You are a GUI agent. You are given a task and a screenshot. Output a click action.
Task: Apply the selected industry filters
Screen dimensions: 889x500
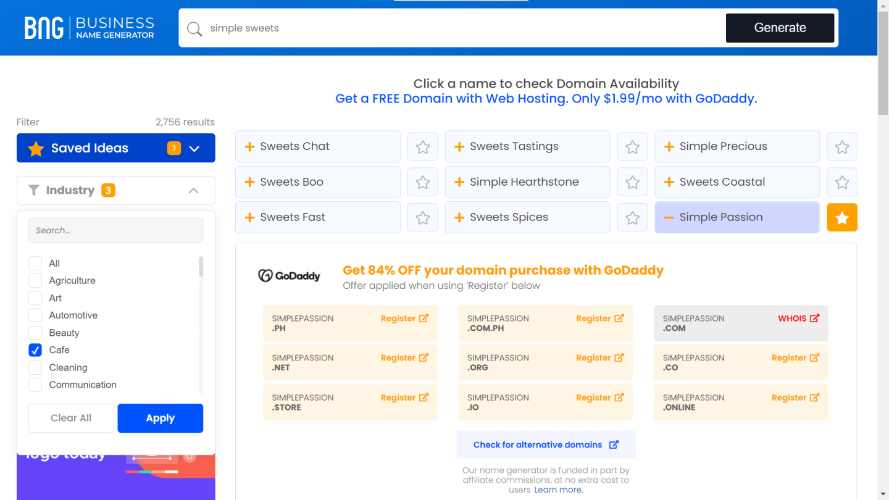pos(160,418)
